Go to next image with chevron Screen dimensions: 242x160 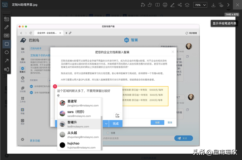tap(228, 5)
